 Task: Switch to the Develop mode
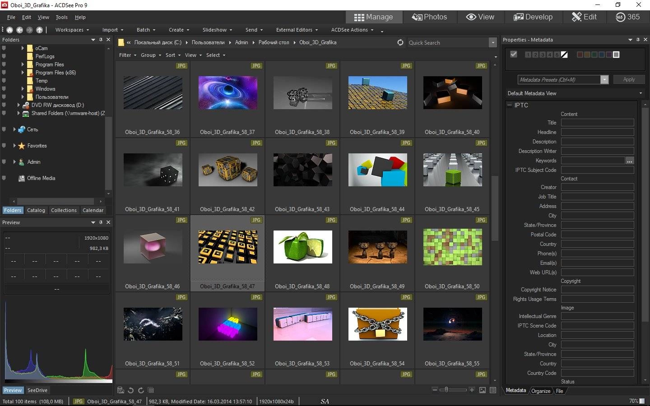point(533,17)
